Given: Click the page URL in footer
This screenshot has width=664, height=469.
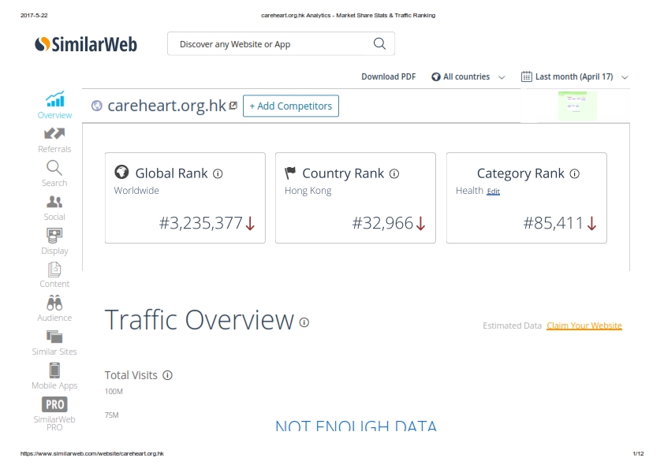Looking at the screenshot, I should point(92,453).
